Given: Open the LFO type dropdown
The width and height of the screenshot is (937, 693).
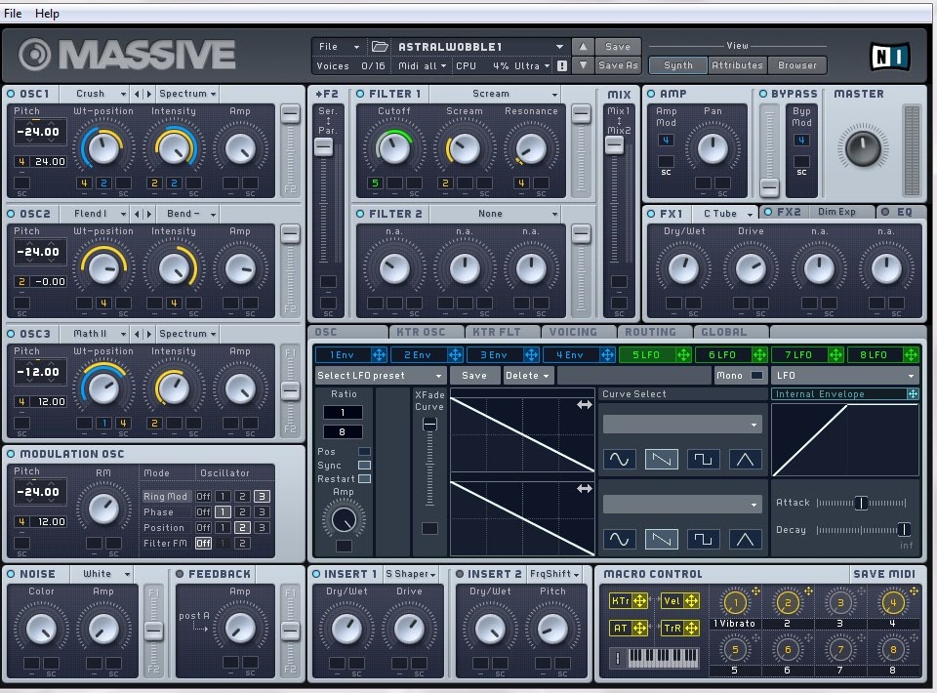Looking at the screenshot, I should [x=844, y=375].
